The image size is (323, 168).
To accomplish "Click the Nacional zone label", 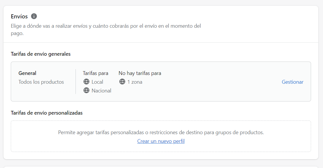I will pos(101,91).
